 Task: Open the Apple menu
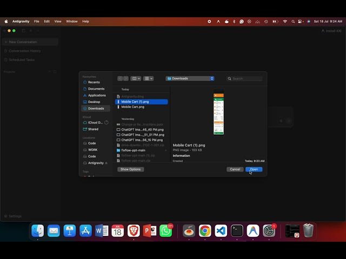6,22
